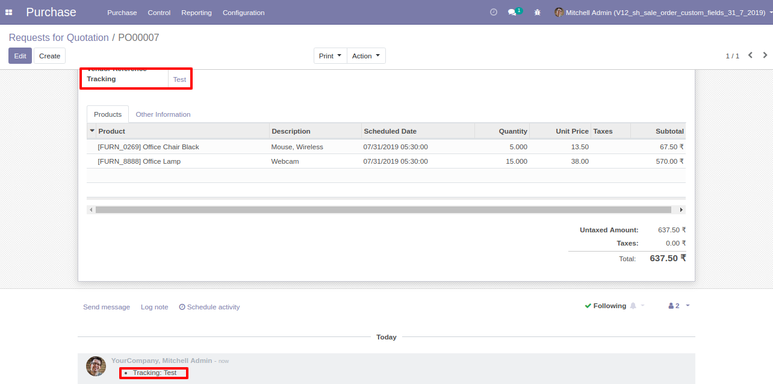
Task: Switch to the Products tab
Action: click(x=108, y=114)
